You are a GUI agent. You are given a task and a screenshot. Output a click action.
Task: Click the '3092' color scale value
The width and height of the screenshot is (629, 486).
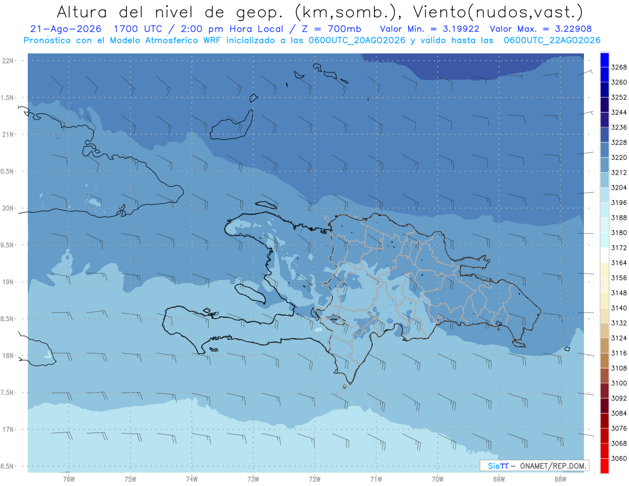click(619, 398)
